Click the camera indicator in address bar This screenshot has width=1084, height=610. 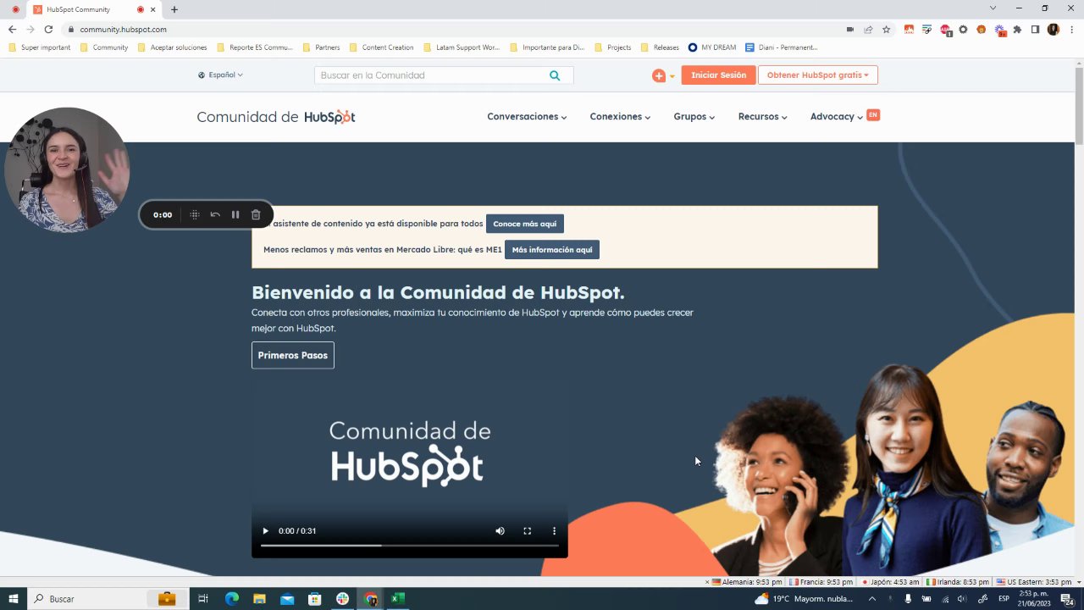pyautogui.click(x=850, y=29)
